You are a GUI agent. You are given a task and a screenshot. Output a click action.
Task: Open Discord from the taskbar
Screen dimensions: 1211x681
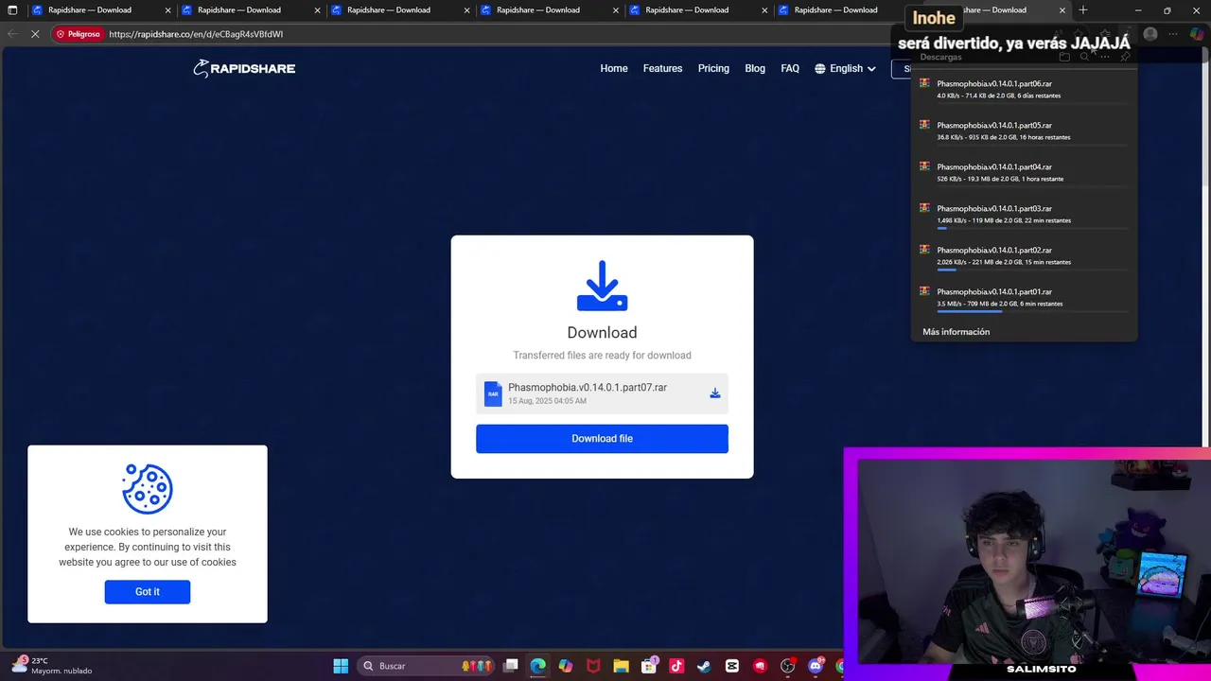coord(816,666)
